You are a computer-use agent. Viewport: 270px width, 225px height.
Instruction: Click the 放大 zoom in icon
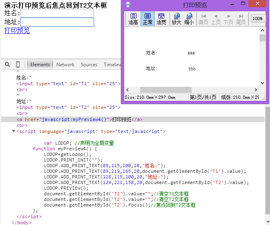tap(177, 19)
